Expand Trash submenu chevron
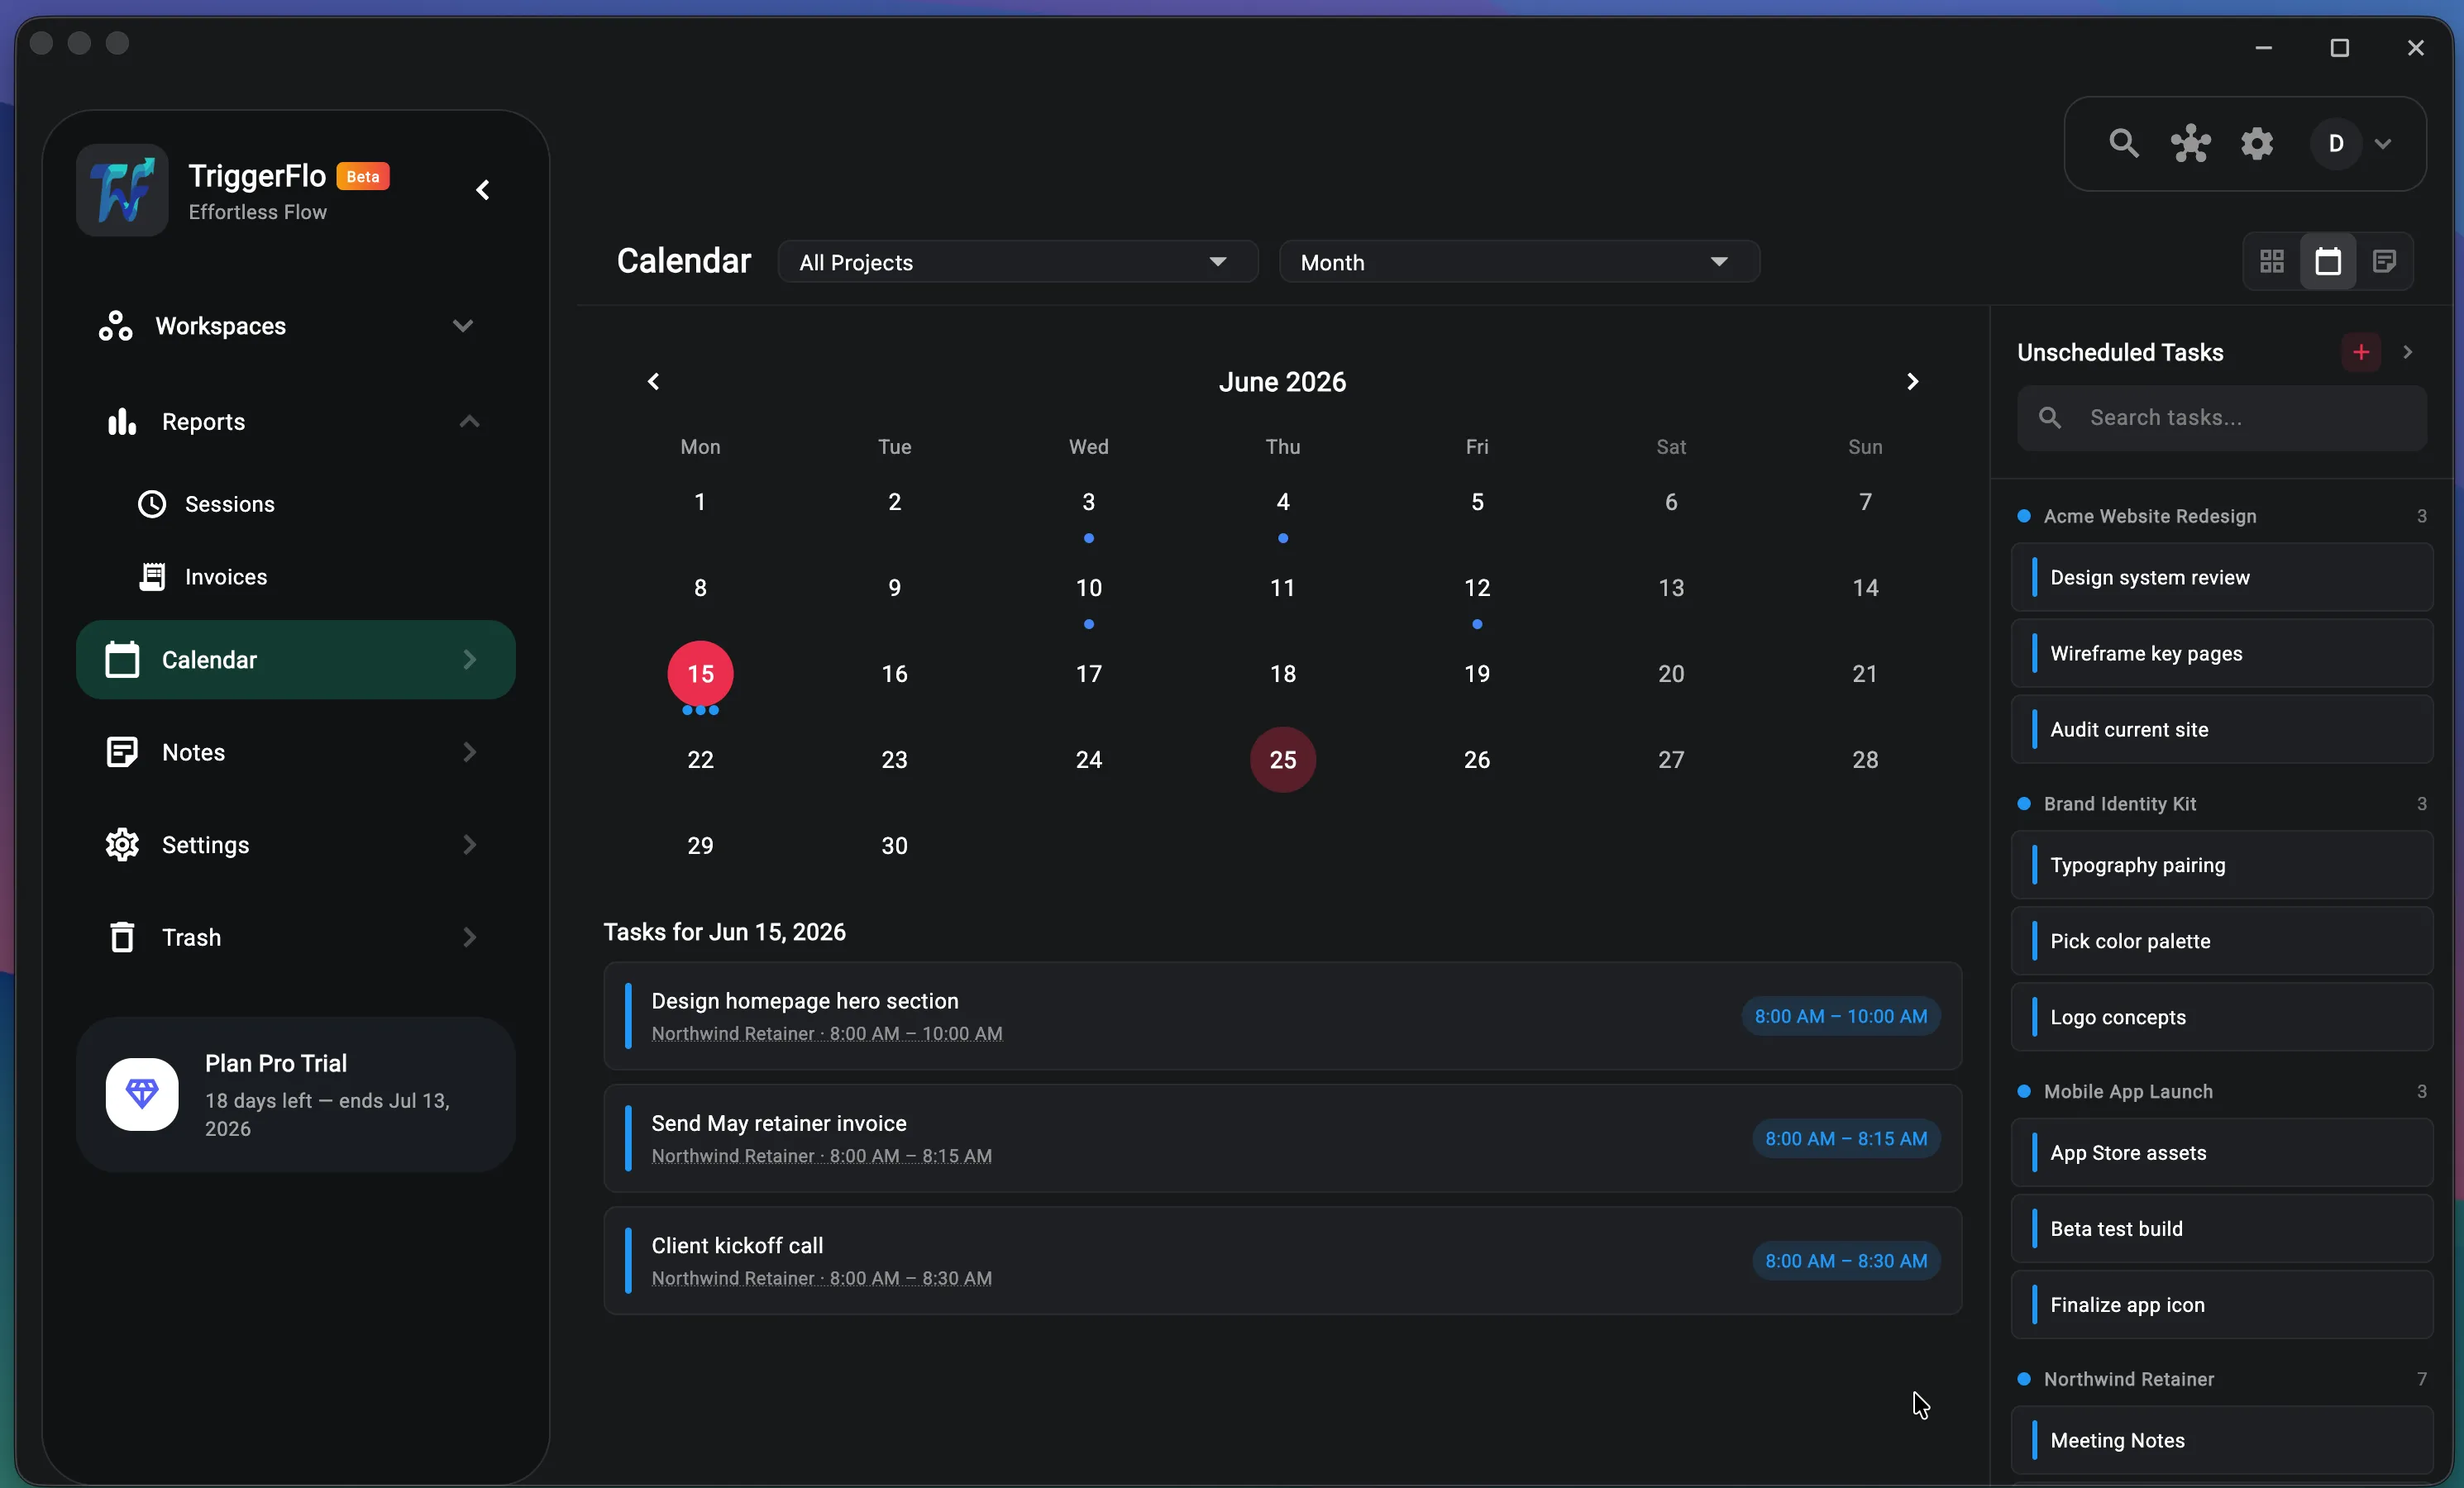The width and height of the screenshot is (2464, 1488). click(x=469, y=937)
